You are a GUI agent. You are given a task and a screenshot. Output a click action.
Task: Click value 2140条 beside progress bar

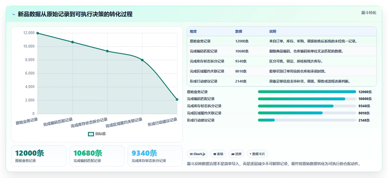[364, 120]
